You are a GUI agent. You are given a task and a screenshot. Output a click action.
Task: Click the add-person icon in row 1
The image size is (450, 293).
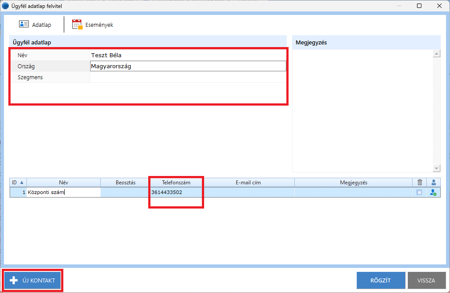tap(433, 192)
